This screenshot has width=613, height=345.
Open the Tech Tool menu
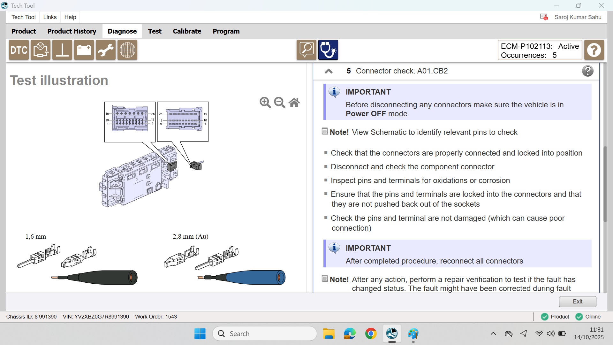23,17
